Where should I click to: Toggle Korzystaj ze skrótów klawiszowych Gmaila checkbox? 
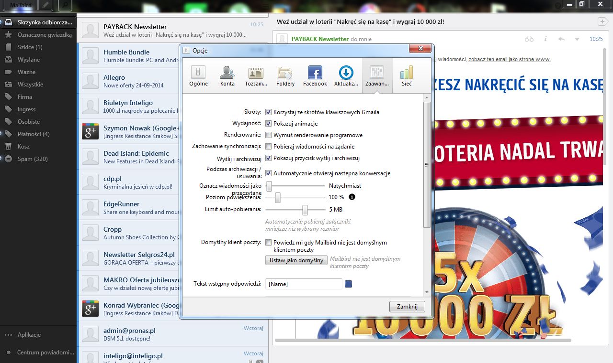[269, 112]
